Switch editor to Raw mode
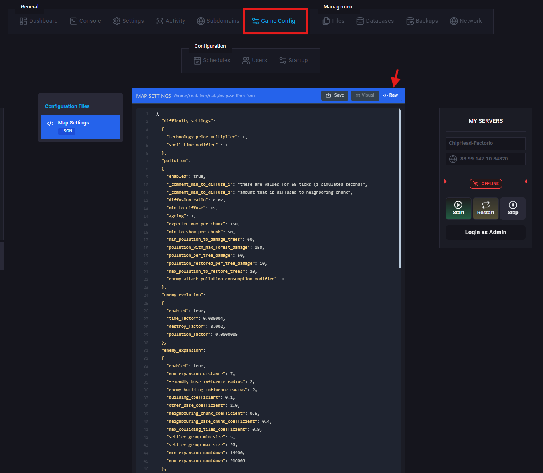The width and height of the screenshot is (543, 473). coord(391,95)
